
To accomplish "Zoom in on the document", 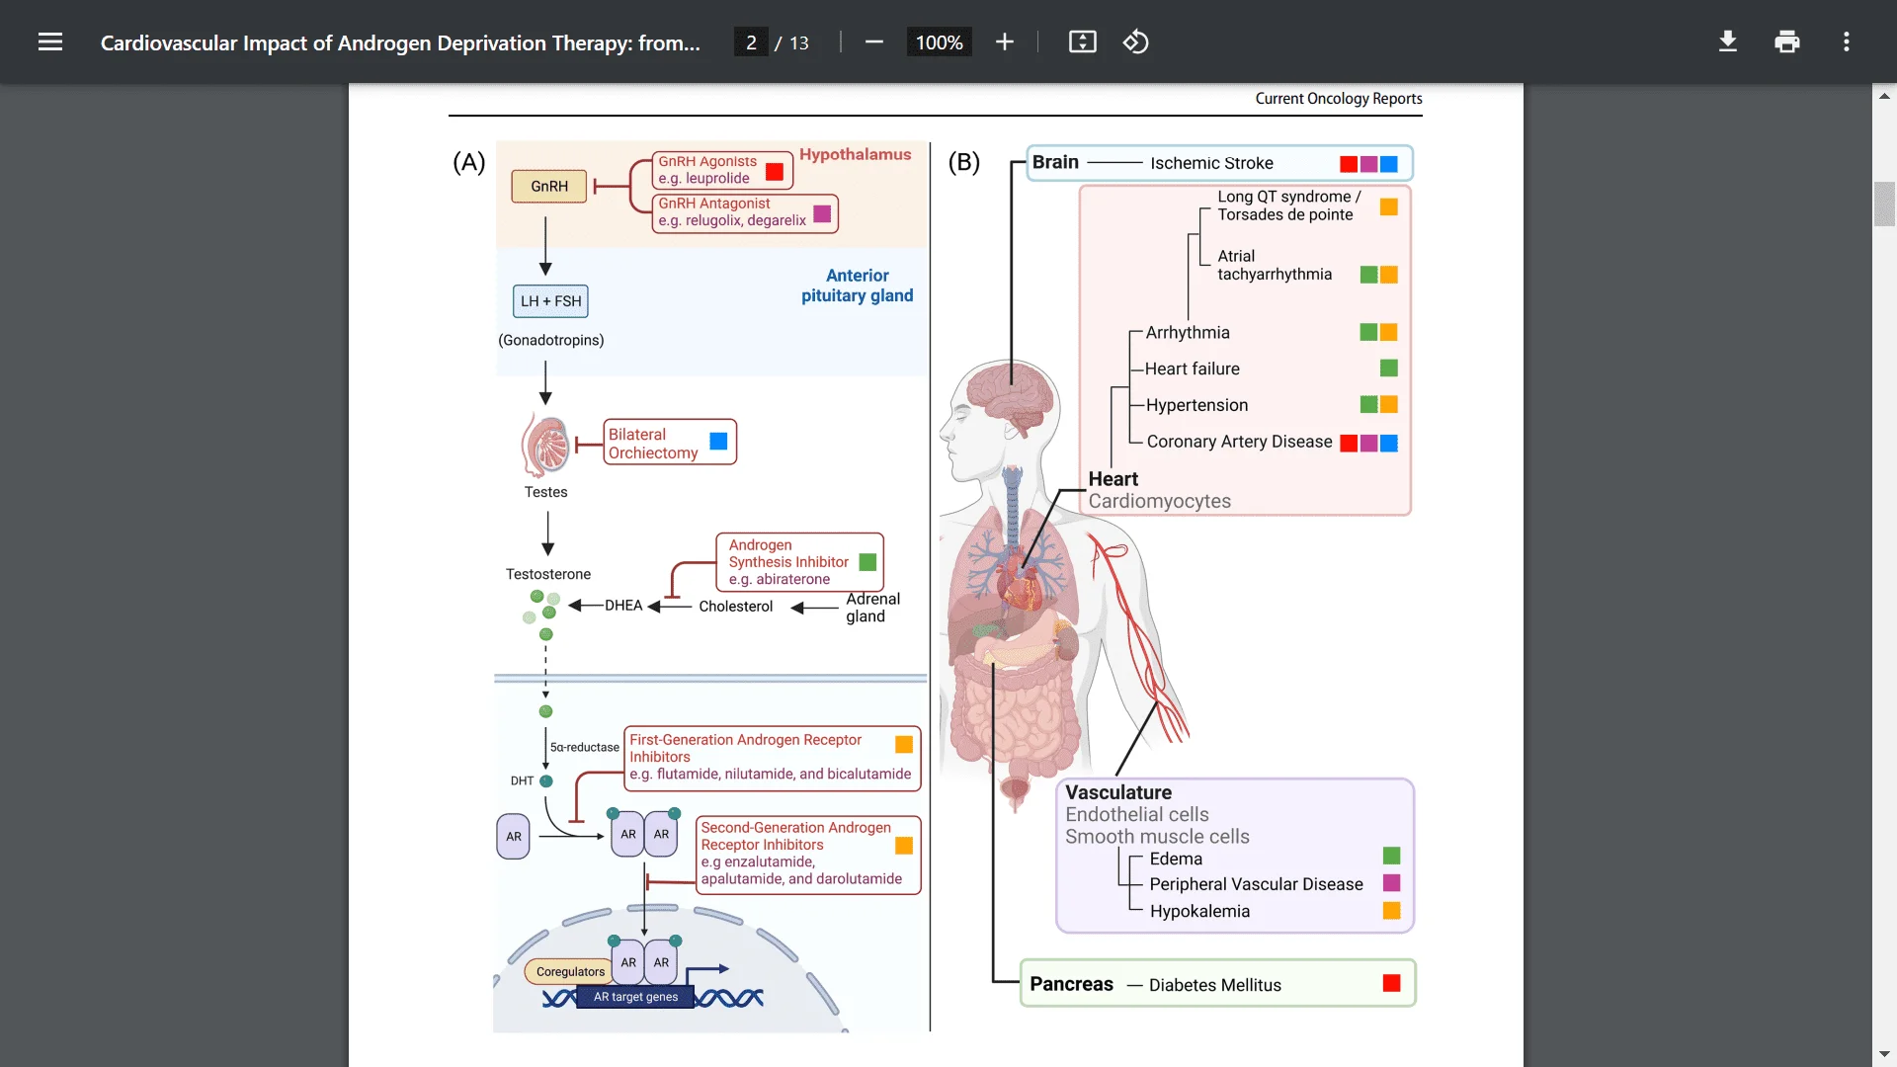I will [1005, 41].
